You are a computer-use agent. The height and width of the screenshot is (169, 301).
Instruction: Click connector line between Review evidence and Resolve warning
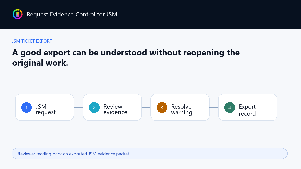click(x=146, y=107)
